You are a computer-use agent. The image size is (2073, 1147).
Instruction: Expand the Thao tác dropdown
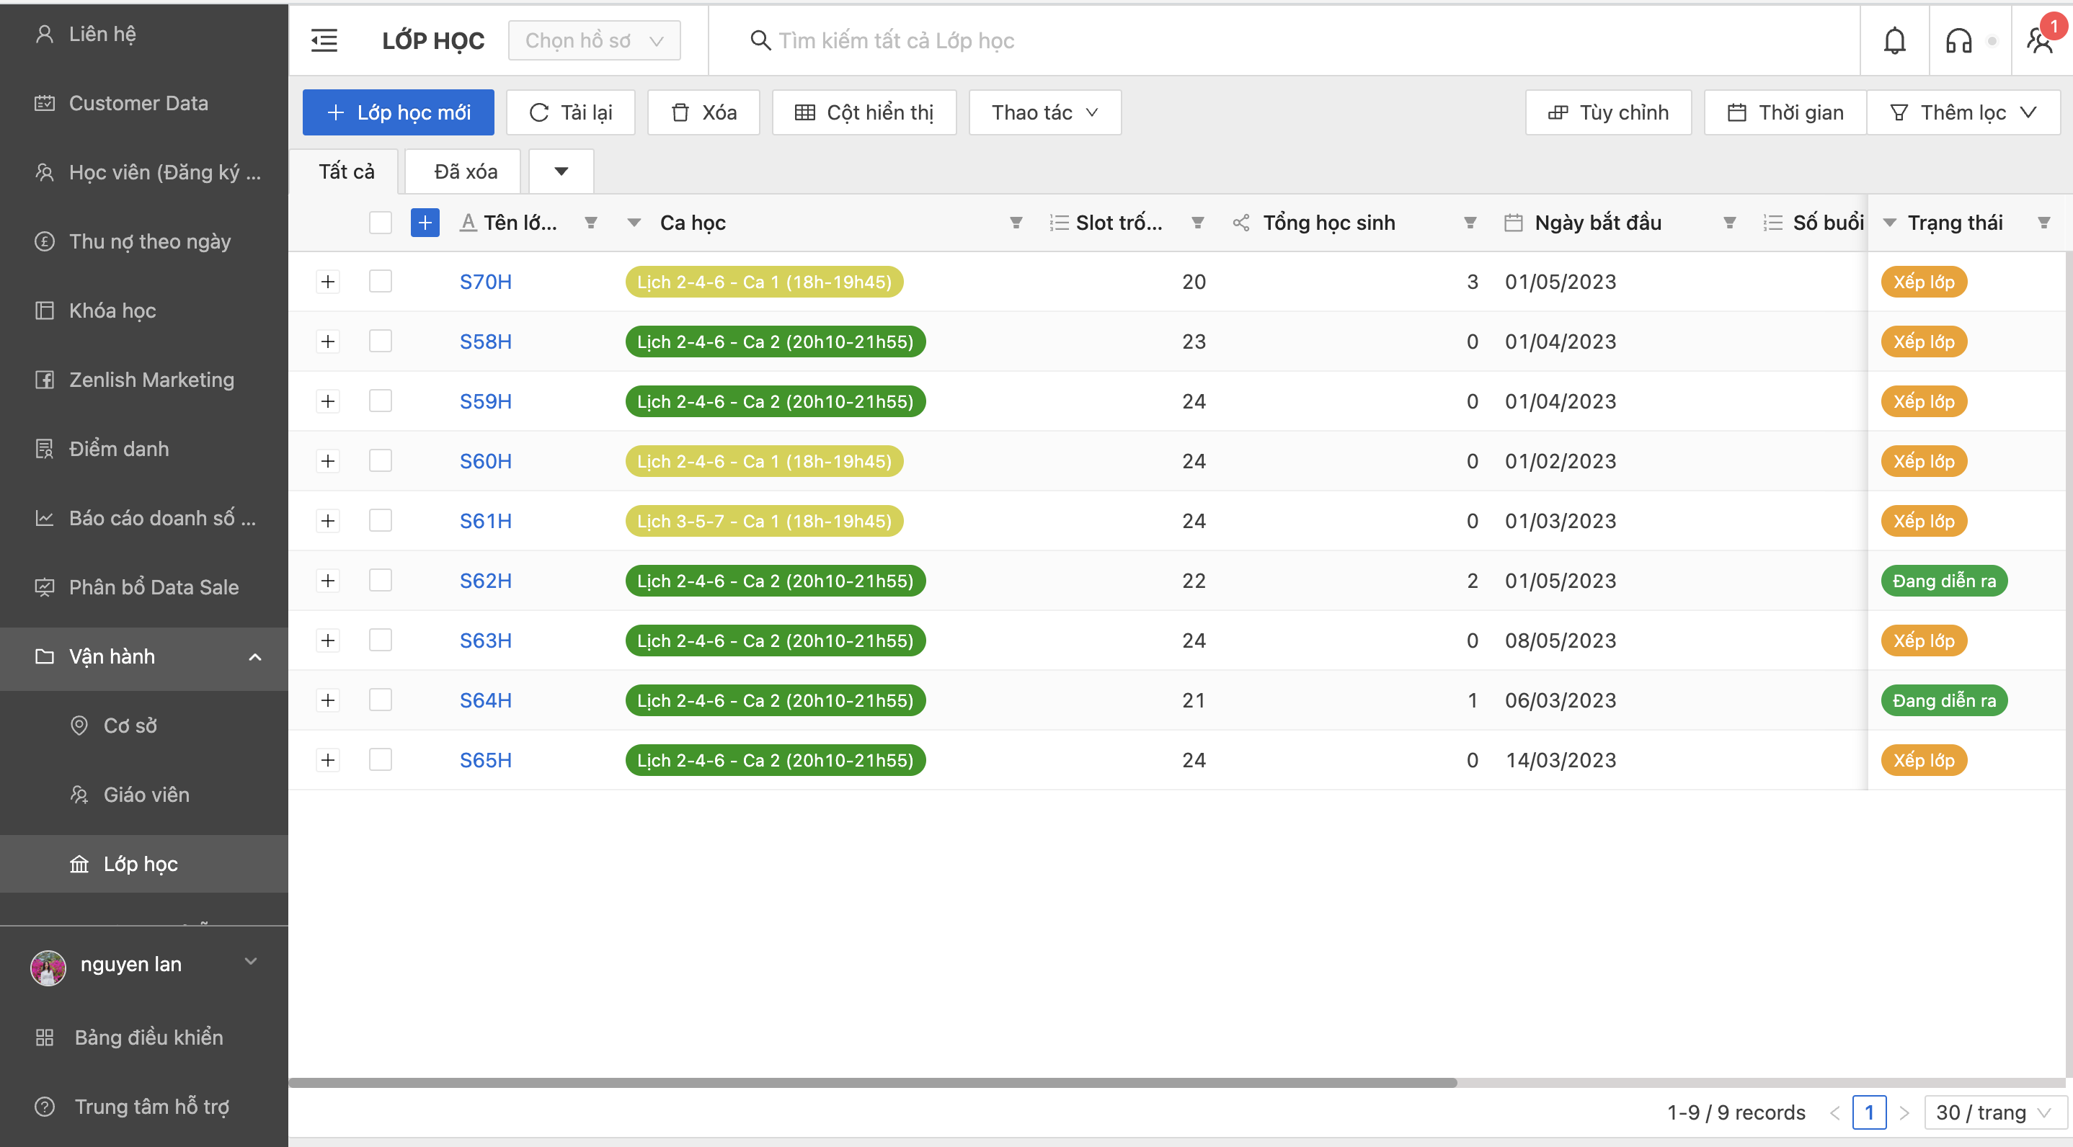(1044, 112)
